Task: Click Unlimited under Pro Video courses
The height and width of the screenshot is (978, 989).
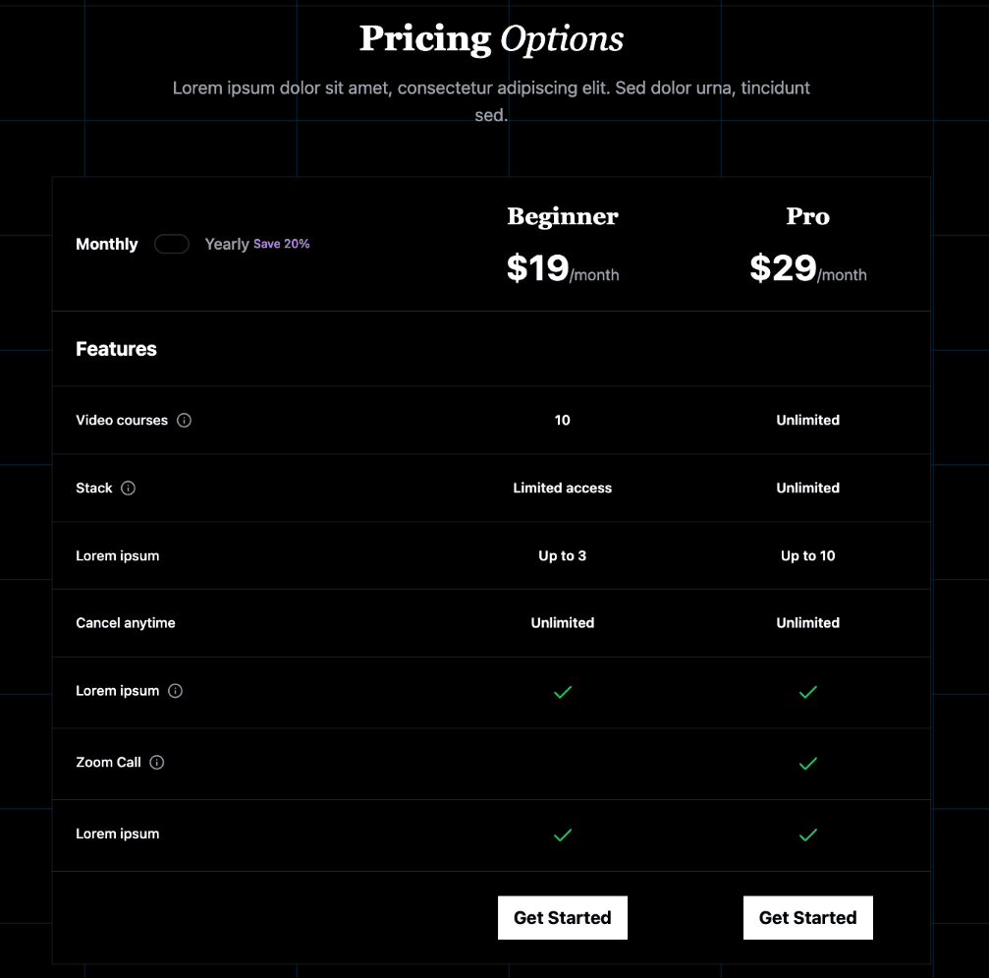Action: point(807,420)
